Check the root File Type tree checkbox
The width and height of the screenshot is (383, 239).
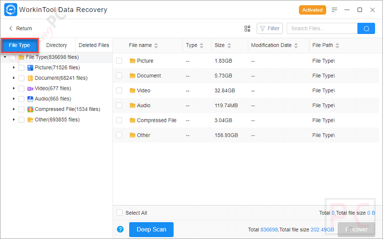click(x=12, y=57)
